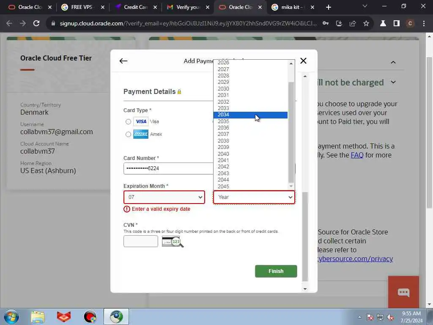The height and width of the screenshot is (325, 433).
Task: Open a new browser tab
Action: pyautogui.click(x=328, y=7)
